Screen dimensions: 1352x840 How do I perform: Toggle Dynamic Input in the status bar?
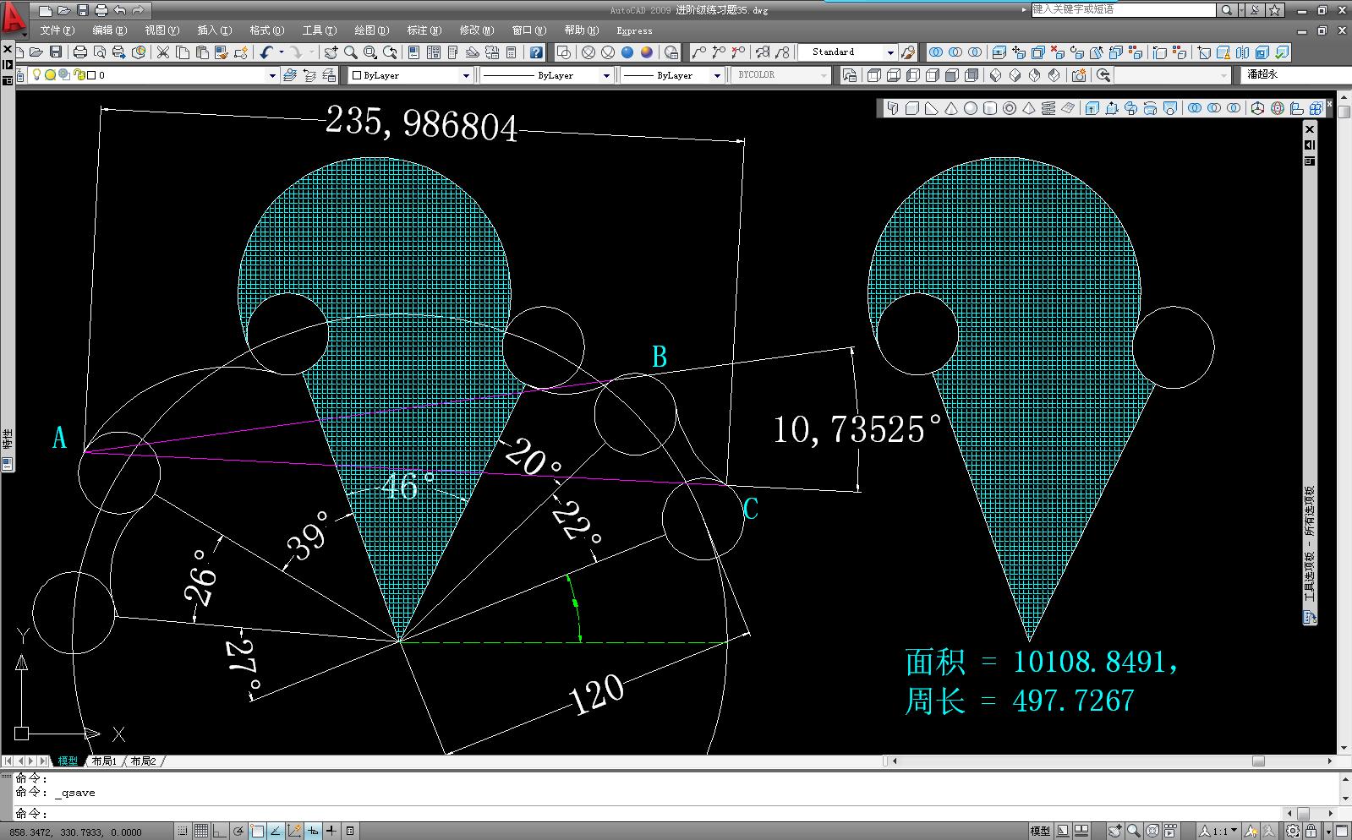pyautogui.click(x=313, y=832)
